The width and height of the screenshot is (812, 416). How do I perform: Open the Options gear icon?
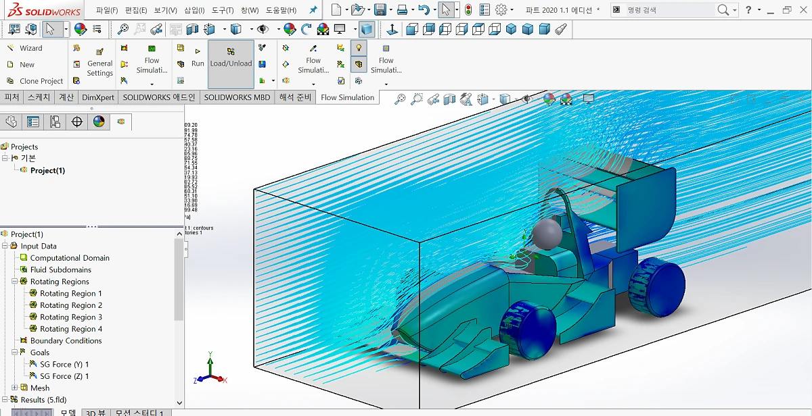click(501, 10)
